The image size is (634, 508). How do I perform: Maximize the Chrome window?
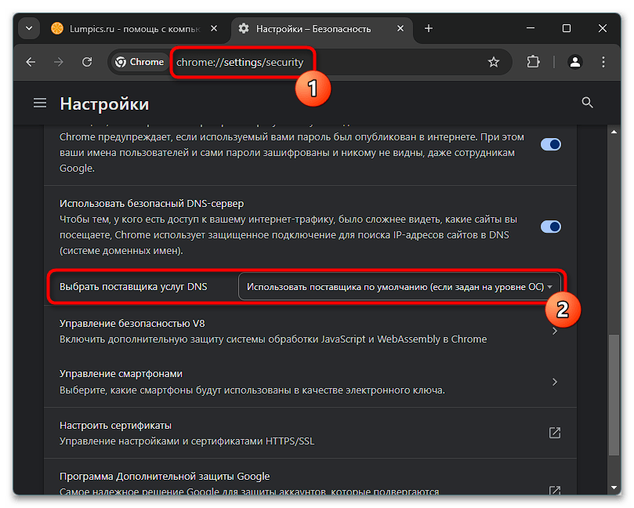[567, 28]
